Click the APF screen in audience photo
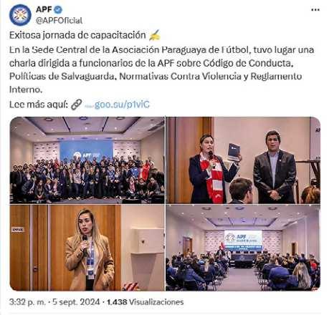This screenshot has width=329, height=315. [243, 240]
